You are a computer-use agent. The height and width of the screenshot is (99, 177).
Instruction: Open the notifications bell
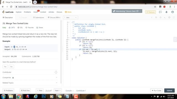(x=166, y=12)
